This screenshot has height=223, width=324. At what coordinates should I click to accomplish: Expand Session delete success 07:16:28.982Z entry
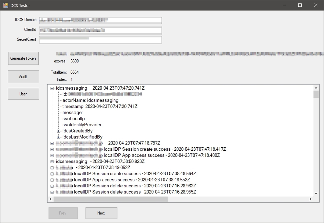52,186
